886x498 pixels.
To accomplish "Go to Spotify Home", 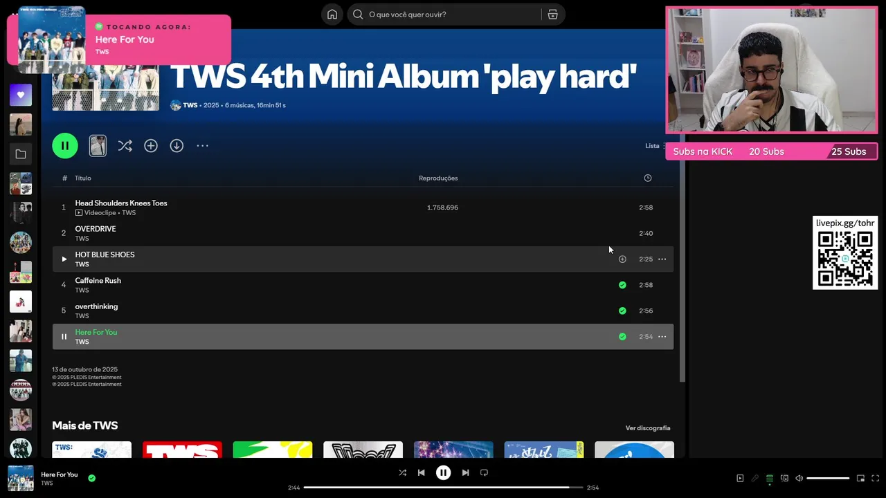I will point(332,15).
